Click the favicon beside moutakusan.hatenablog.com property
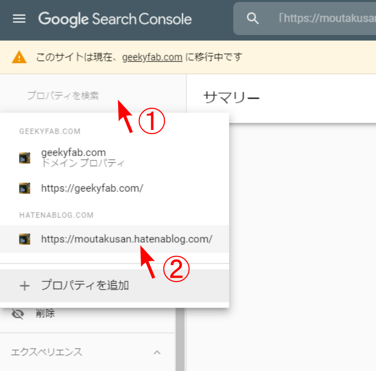This screenshot has width=376, height=371. point(25,239)
